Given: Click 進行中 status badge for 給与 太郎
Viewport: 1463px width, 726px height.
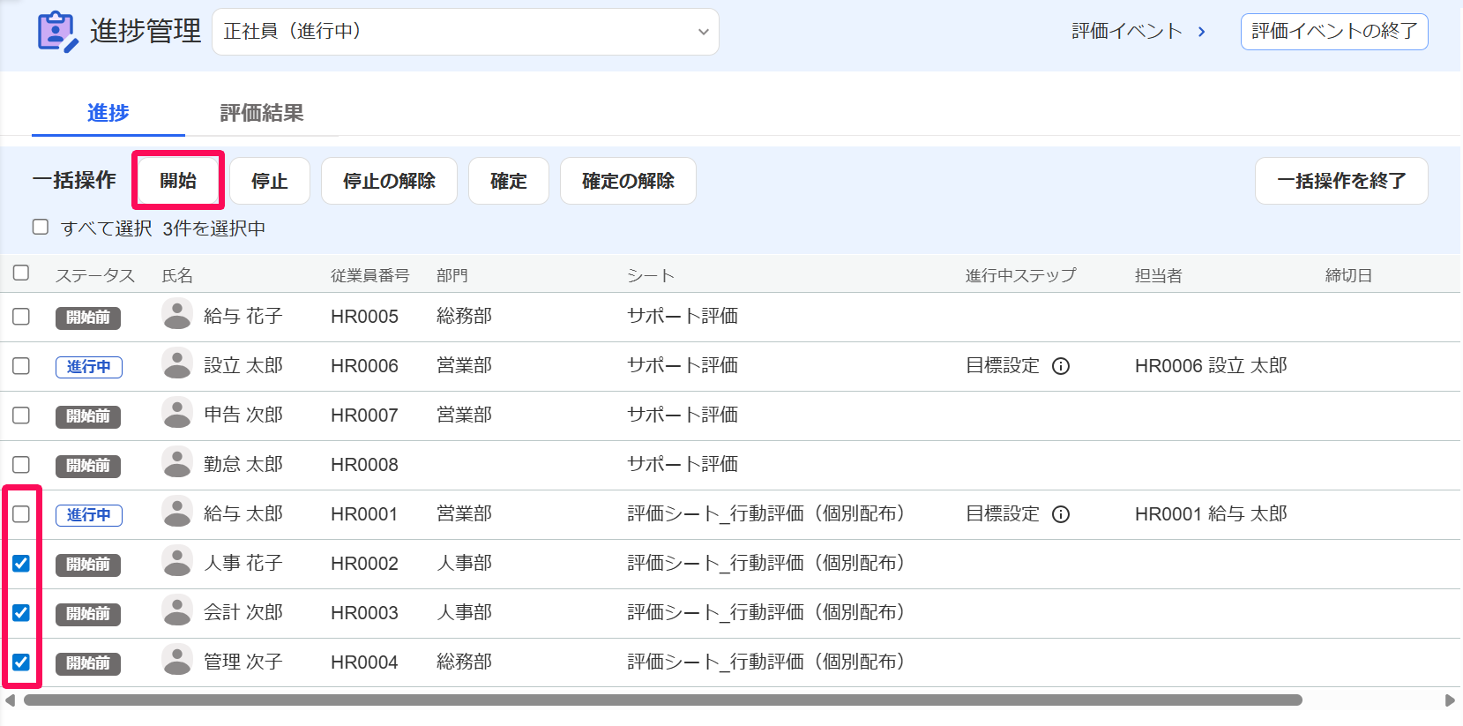Looking at the screenshot, I should tap(89, 515).
